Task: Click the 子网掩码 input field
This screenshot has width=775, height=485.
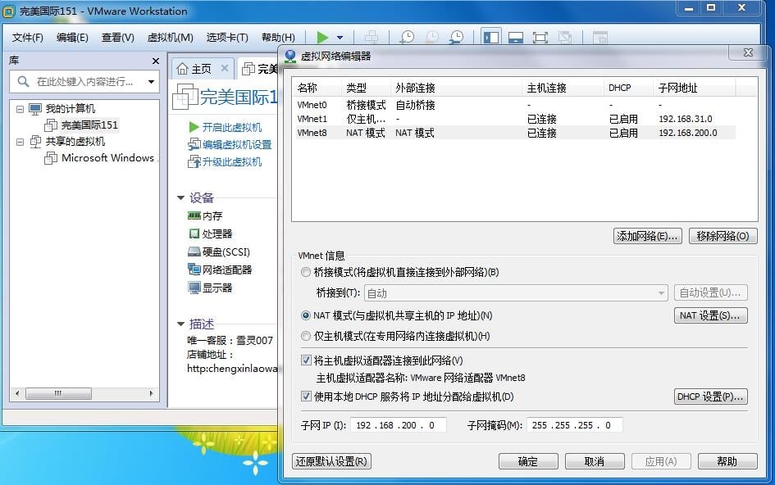Action: (x=575, y=425)
